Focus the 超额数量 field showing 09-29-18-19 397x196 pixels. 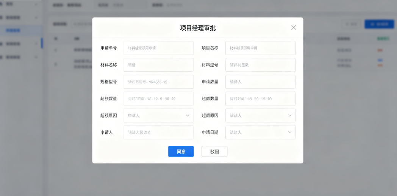click(x=260, y=99)
